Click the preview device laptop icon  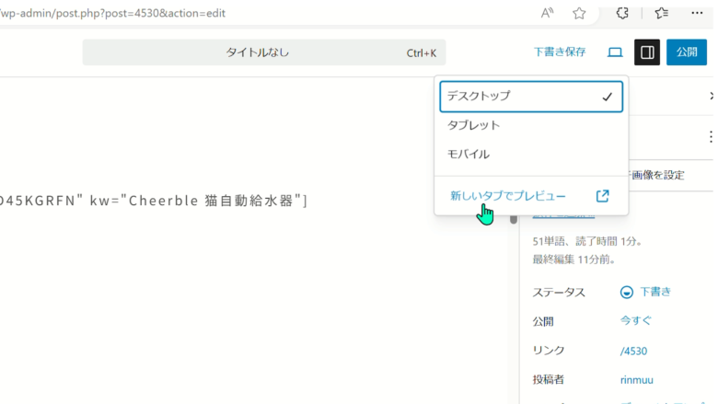click(x=615, y=52)
